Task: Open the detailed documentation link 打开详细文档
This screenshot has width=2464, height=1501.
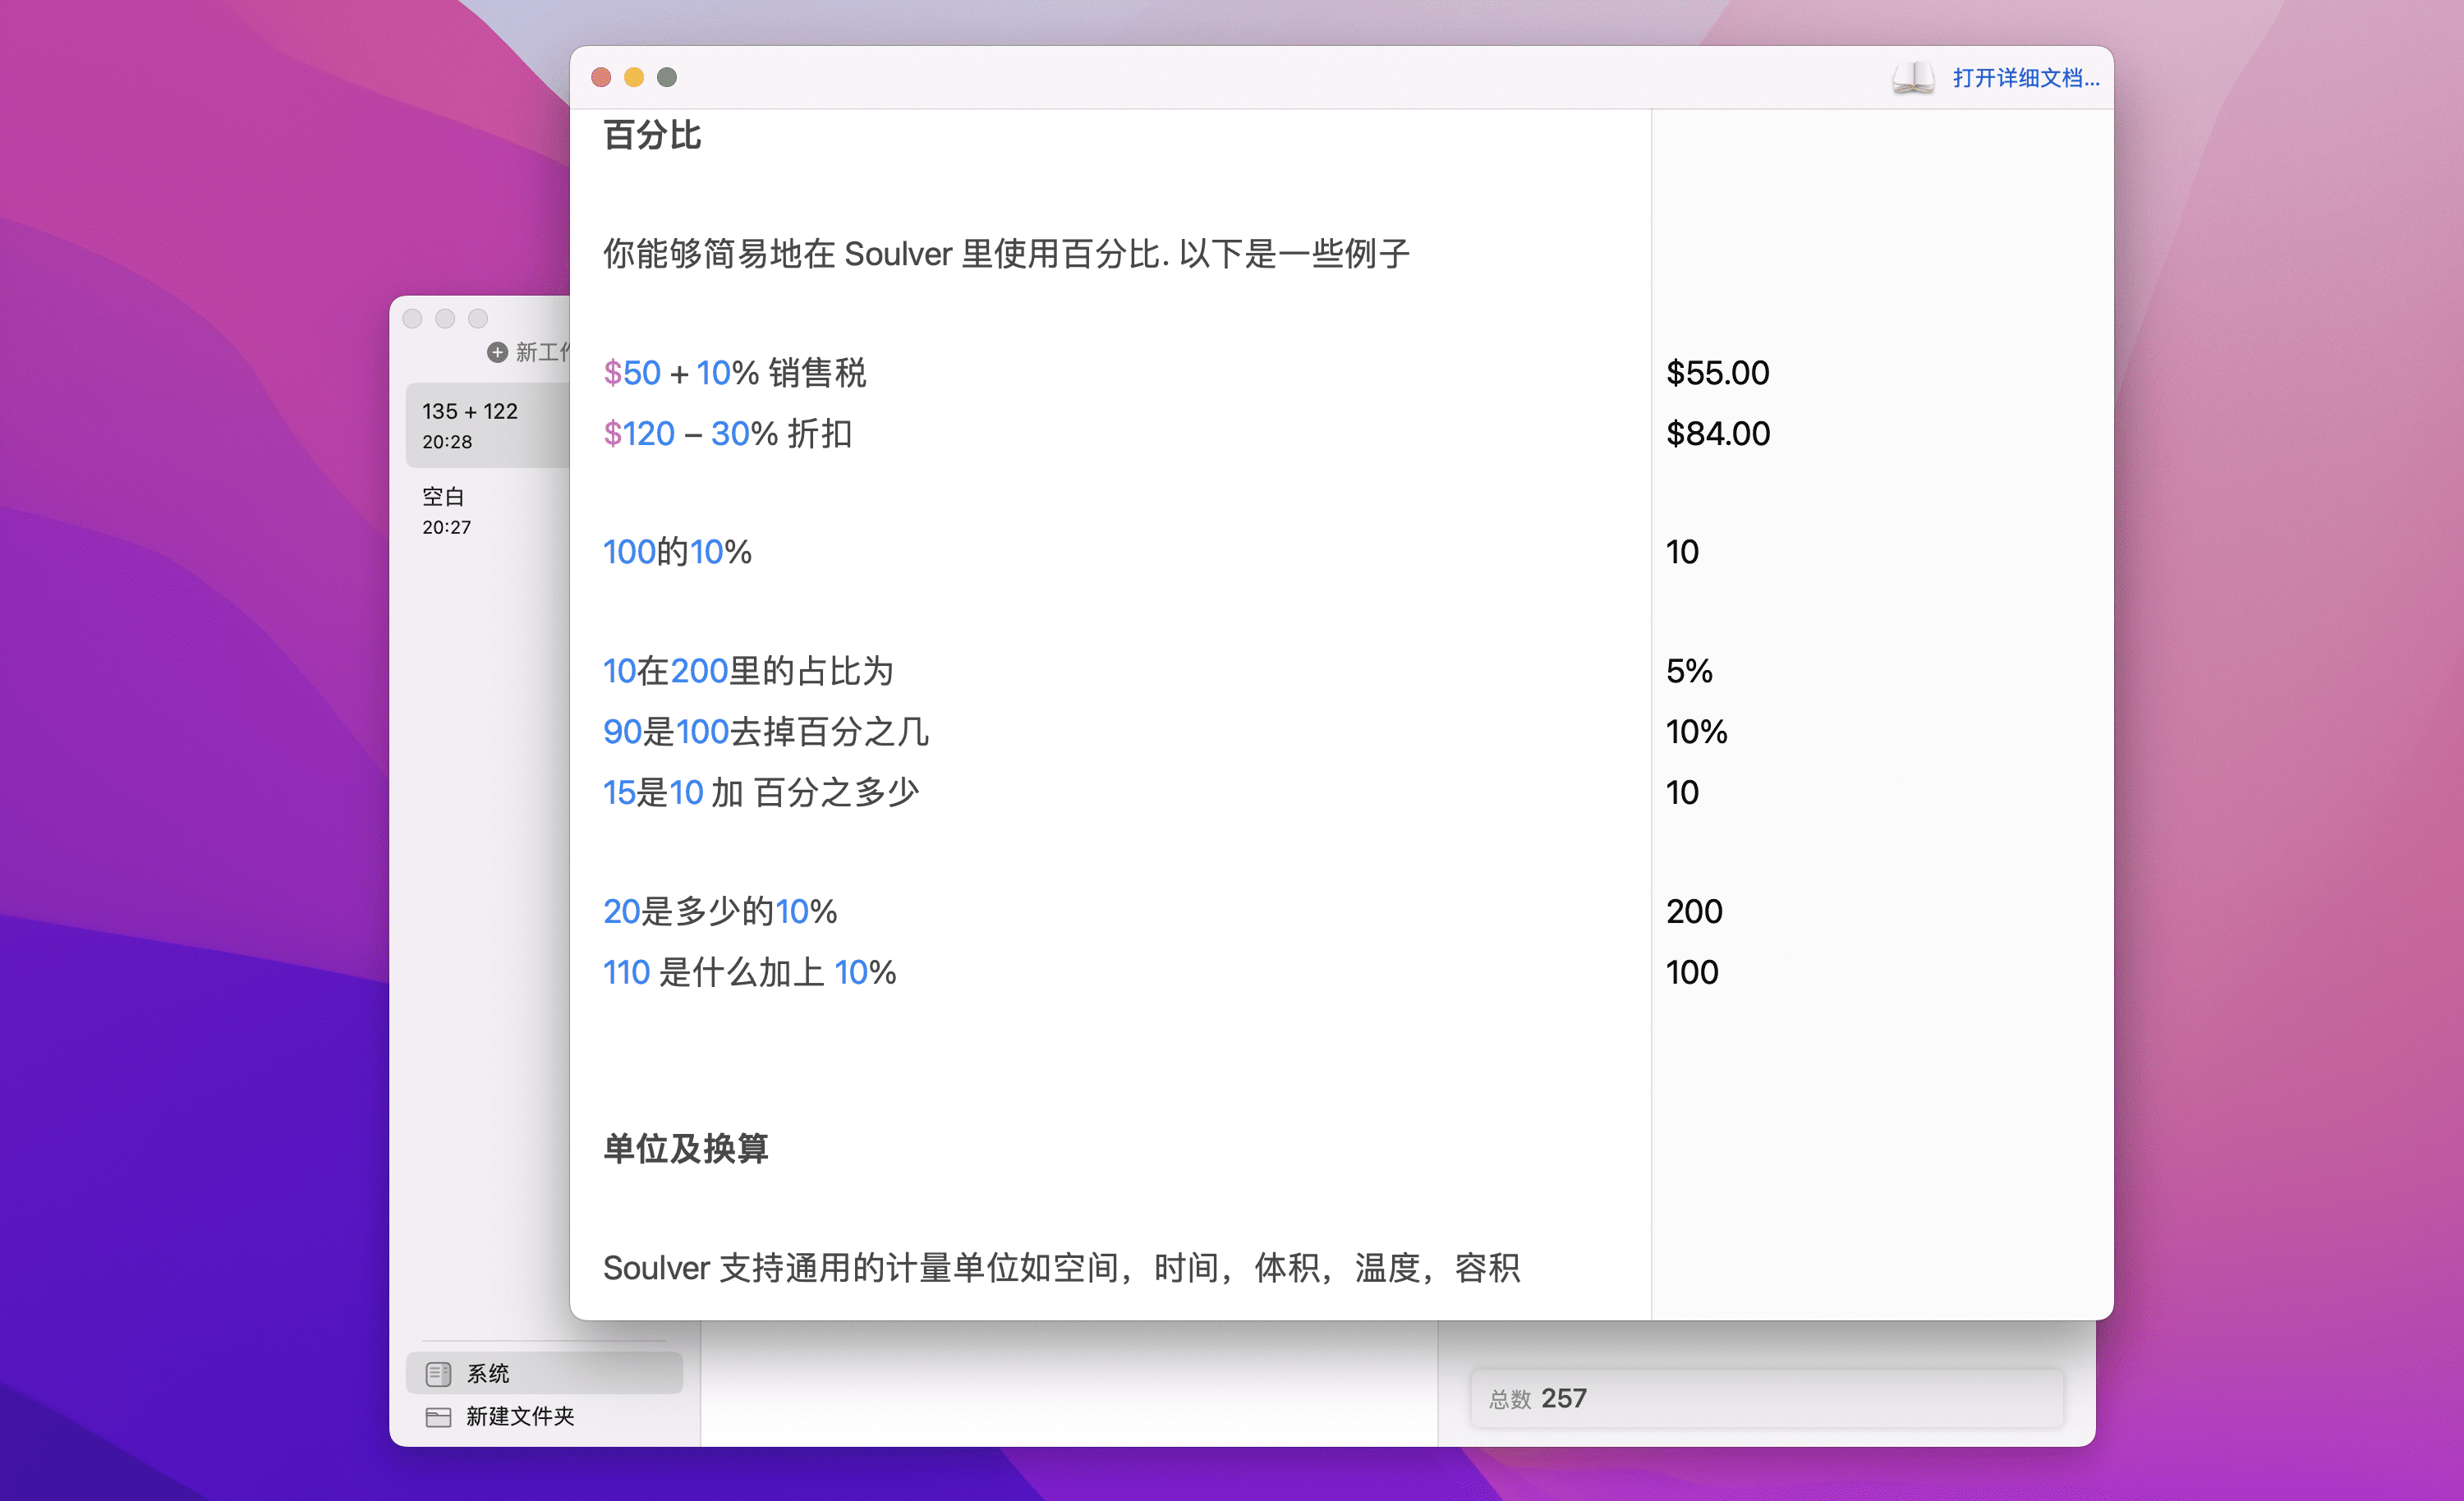Action: [x=2025, y=78]
